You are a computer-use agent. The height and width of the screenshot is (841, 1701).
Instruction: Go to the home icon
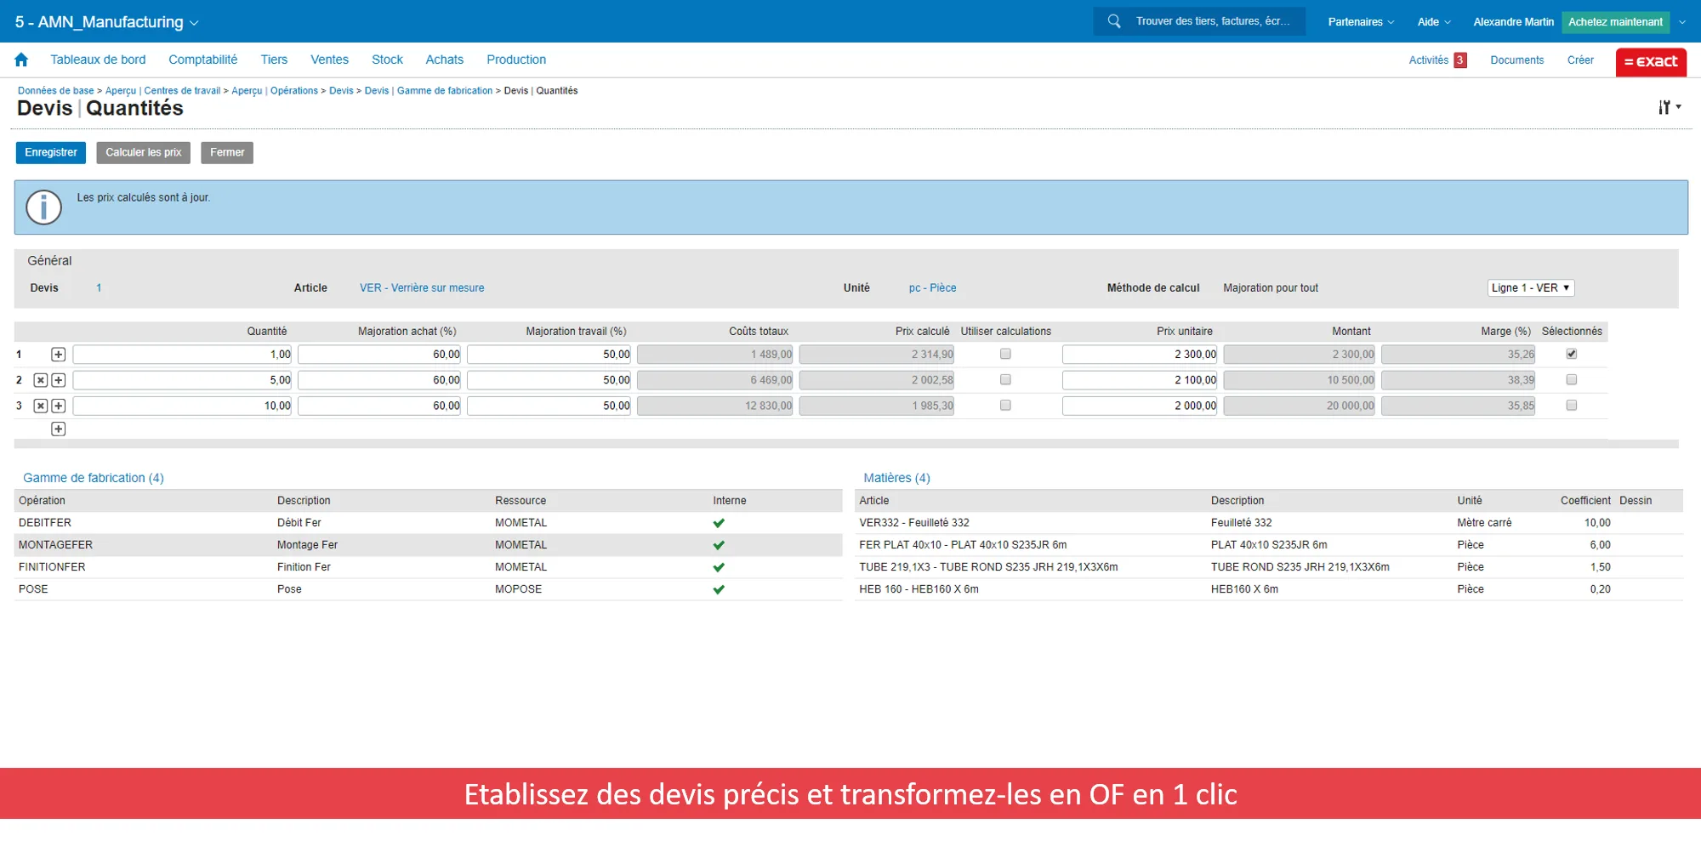(x=21, y=60)
